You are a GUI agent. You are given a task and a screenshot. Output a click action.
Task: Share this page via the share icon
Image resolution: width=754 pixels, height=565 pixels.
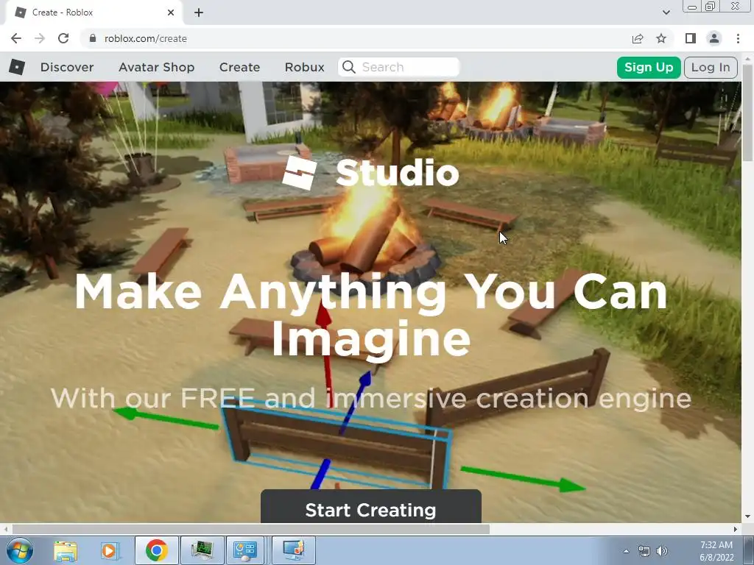tap(638, 38)
